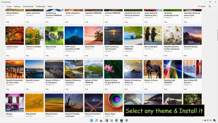Select the Beauty of Horses thumbnail
Screen dimensions: 218x123
click(153, 69)
